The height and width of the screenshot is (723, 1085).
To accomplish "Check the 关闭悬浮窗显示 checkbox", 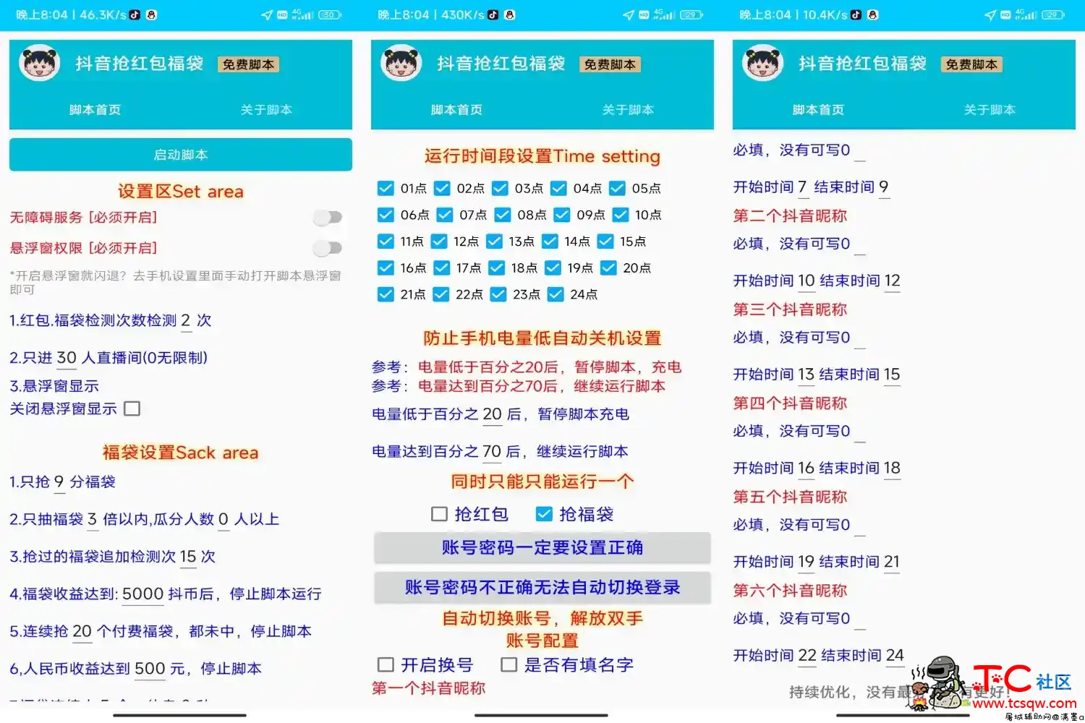I will coord(132,408).
